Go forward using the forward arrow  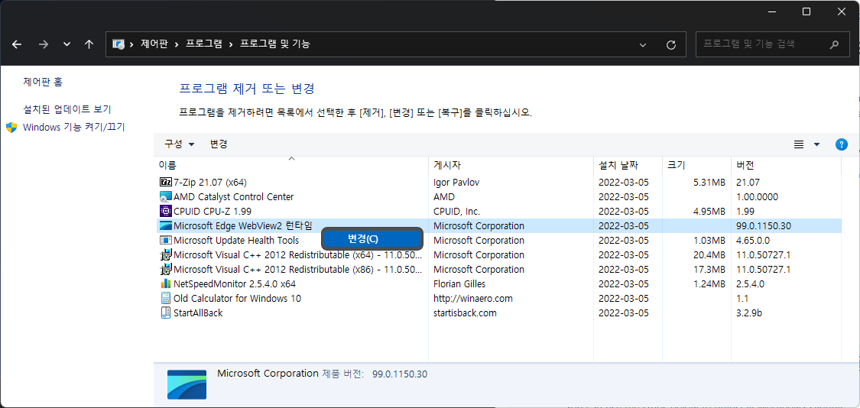point(44,44)
